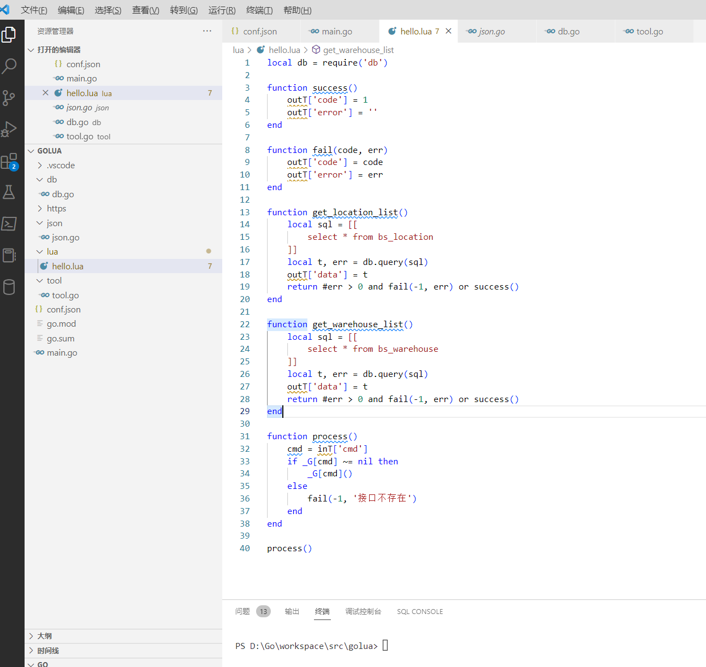Open the Source Control view

tap(9, 98)
